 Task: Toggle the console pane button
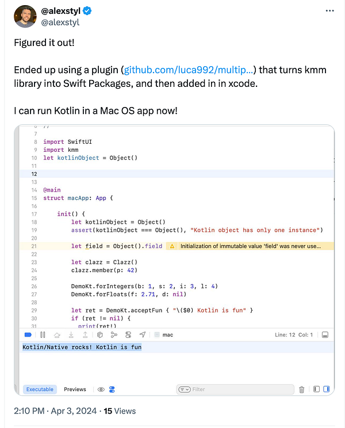(327, 389)
